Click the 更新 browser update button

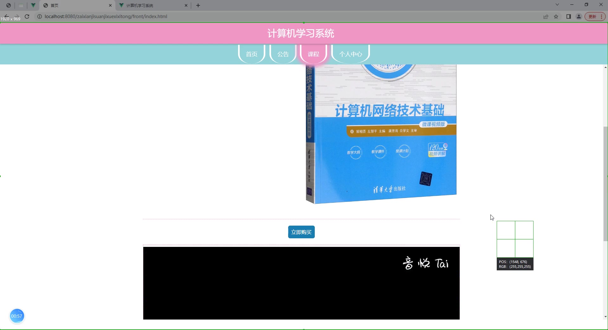[x=592, y=16]
